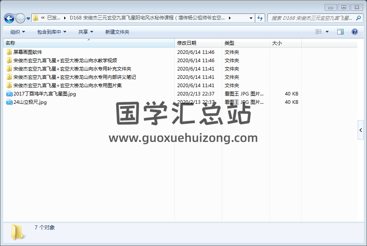Click the 已发... breadcrumb segment
This screenshot has width=367, height=246.
tap(54, 18)
